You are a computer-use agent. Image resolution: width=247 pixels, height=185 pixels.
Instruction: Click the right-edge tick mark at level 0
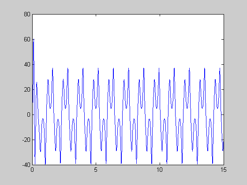tap(223, 115)
